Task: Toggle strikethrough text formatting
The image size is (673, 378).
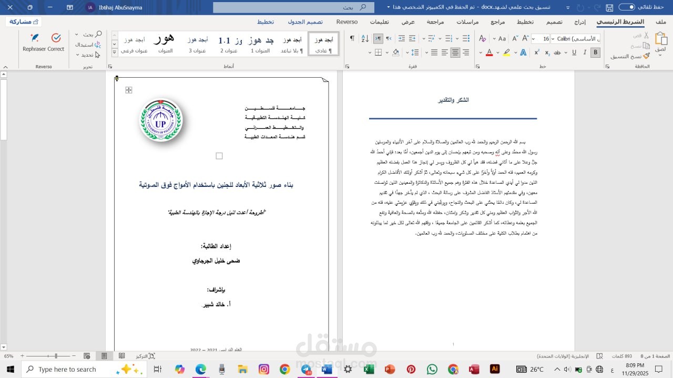Action: click(557, 52)
